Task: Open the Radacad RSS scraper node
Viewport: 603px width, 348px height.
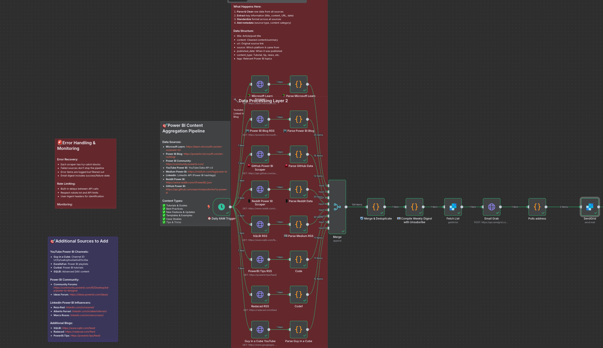Action: [x=260, y=294]
